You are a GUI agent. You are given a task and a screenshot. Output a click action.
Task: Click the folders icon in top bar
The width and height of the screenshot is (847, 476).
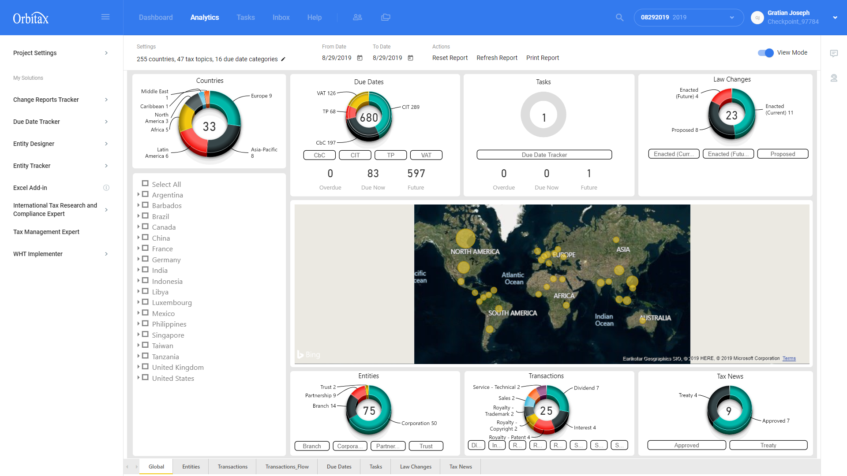(386, 17)
